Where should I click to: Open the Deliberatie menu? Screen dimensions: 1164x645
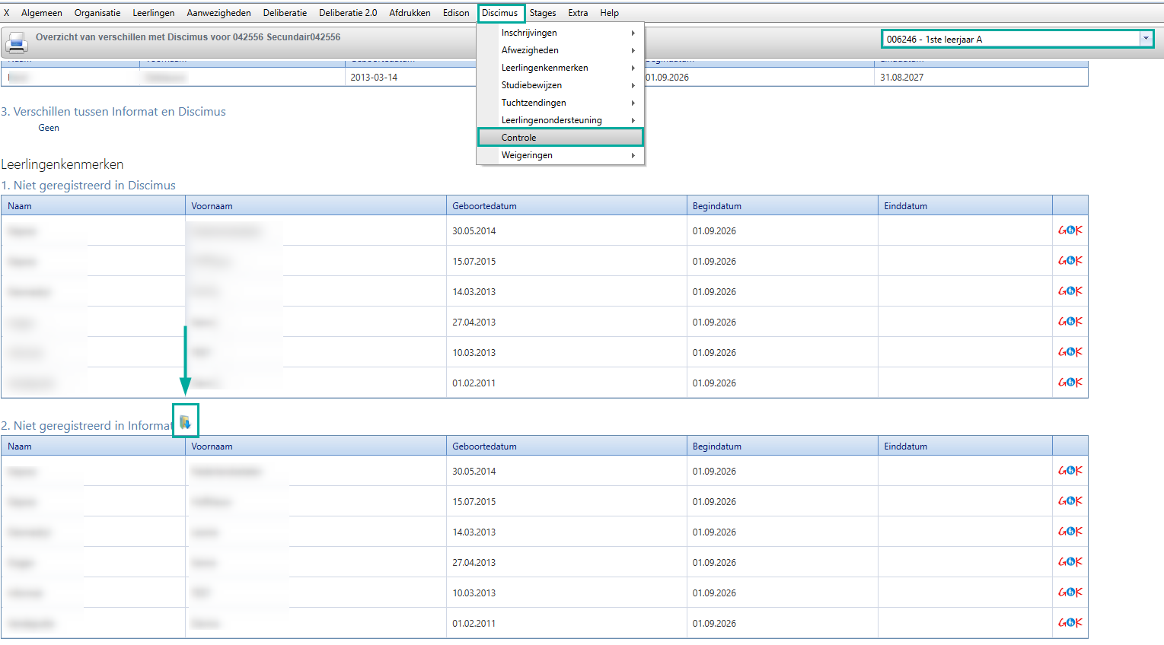pos(285,13)
